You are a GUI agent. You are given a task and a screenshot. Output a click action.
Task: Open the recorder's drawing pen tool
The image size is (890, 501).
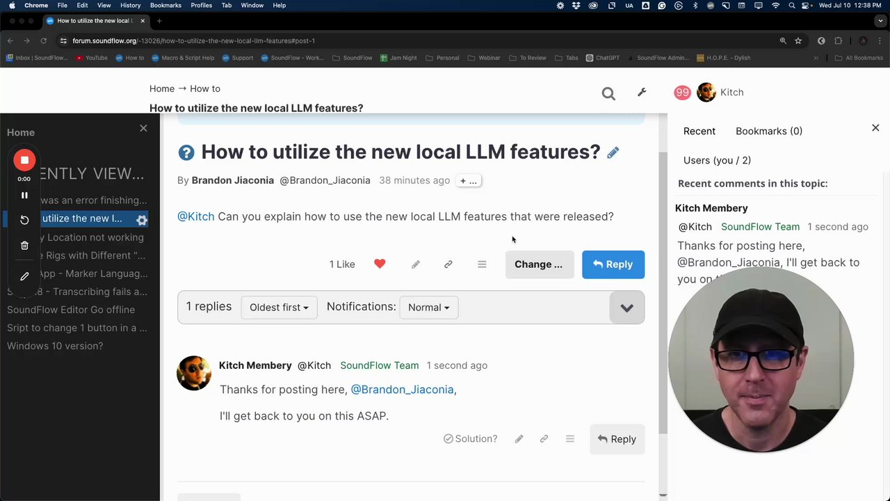pos(24,276)
